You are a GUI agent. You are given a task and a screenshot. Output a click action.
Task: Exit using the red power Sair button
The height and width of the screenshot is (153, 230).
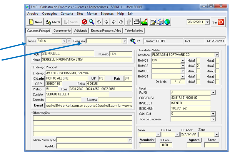[218, 22]
